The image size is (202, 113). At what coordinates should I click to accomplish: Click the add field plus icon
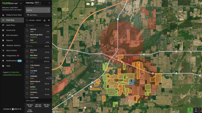pyautogui.click(x=49, y=20)
